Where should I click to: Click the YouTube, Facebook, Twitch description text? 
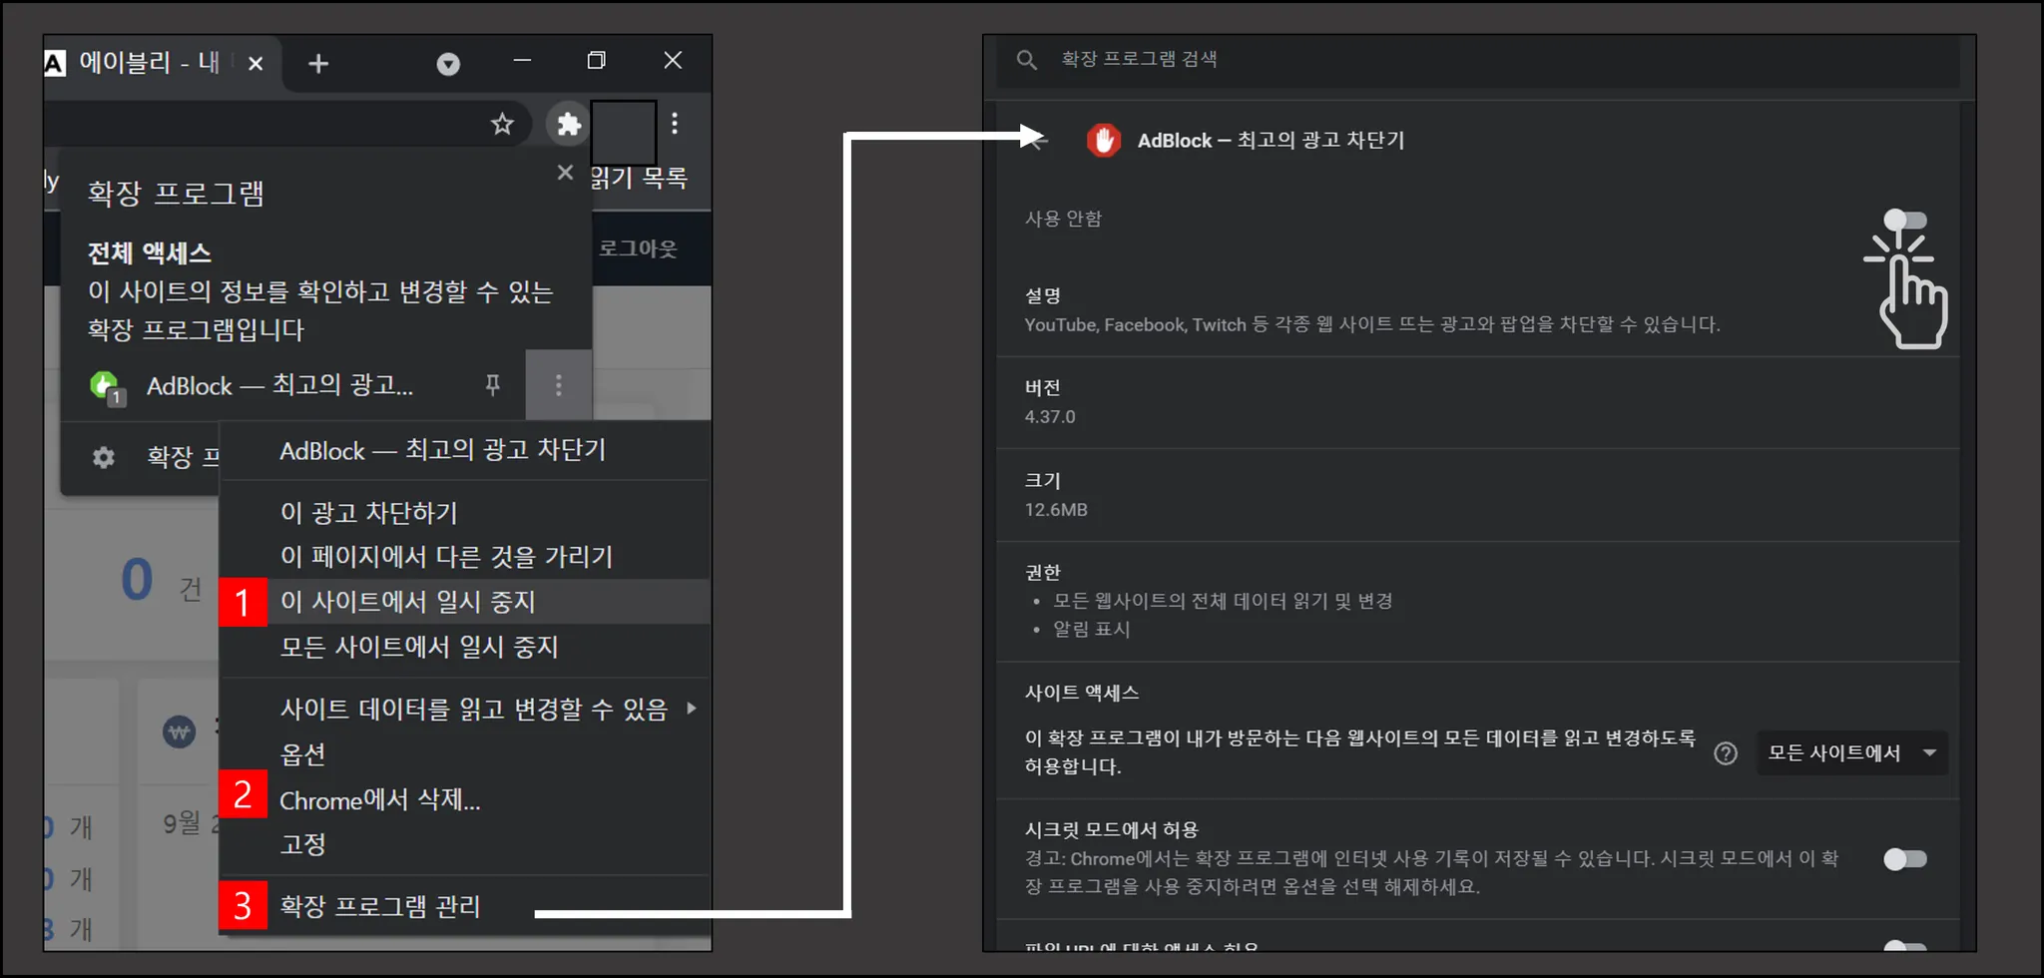(1372, 324)
